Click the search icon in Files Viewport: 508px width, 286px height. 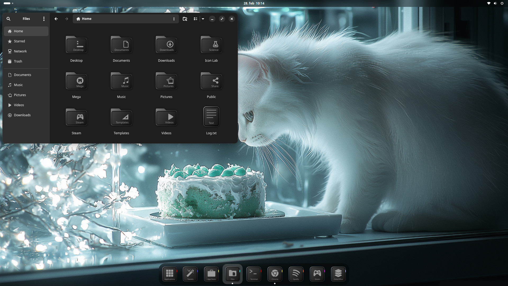(8, 19)
